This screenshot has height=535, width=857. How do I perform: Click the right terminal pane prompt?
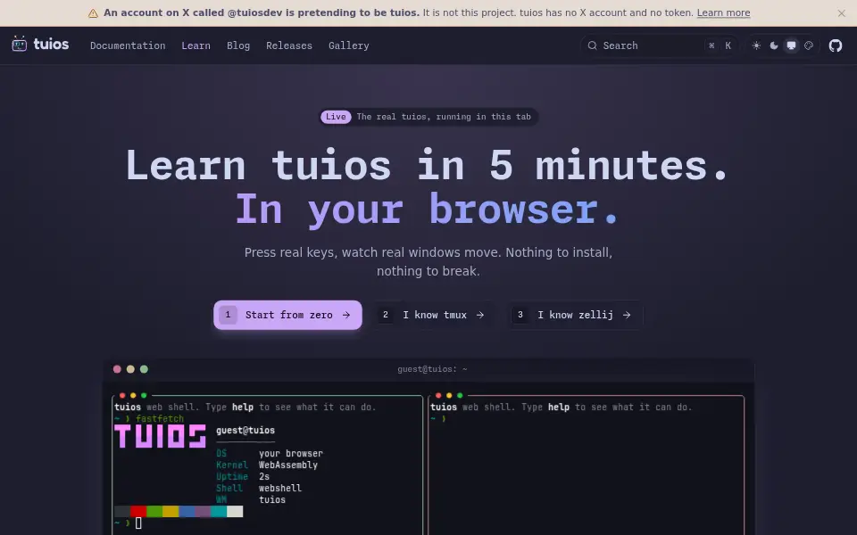438,419
